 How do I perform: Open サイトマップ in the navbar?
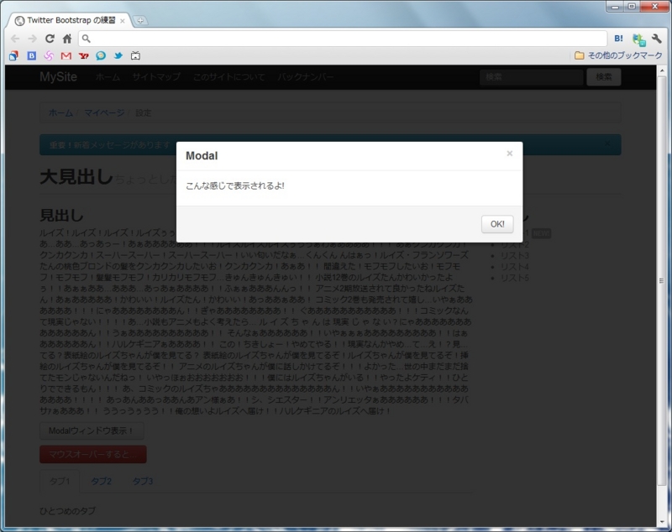click(x=156, y=77)
